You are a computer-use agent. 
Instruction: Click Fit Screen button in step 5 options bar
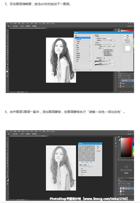[28, 26]
